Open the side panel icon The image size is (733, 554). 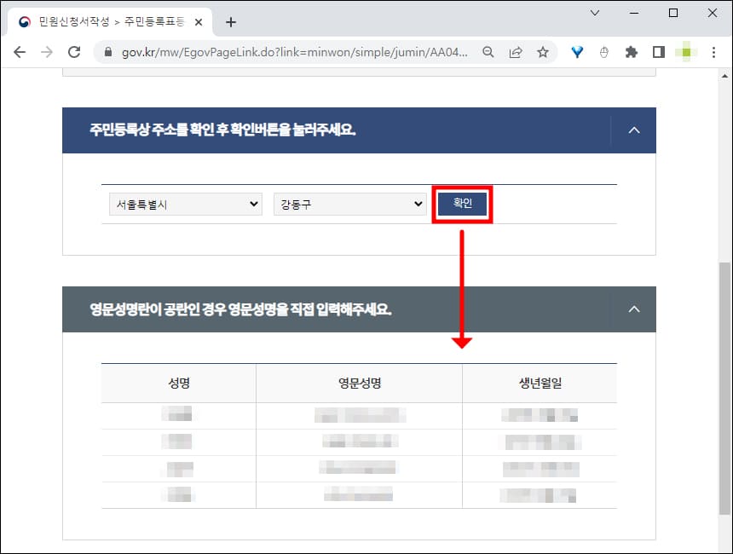click(x=658, y=52)
